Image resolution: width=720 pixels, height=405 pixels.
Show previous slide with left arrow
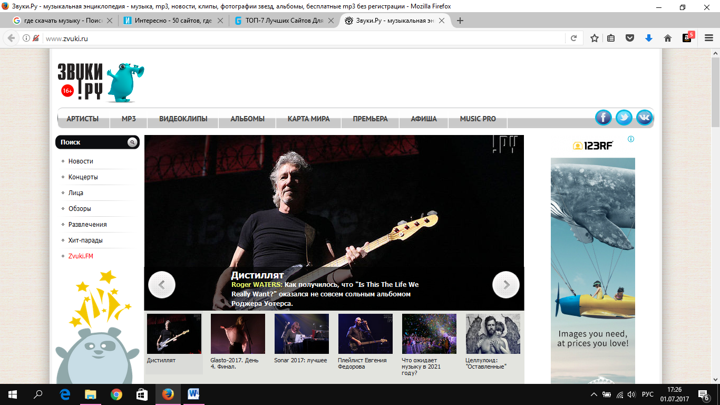[x=162, y=285]
